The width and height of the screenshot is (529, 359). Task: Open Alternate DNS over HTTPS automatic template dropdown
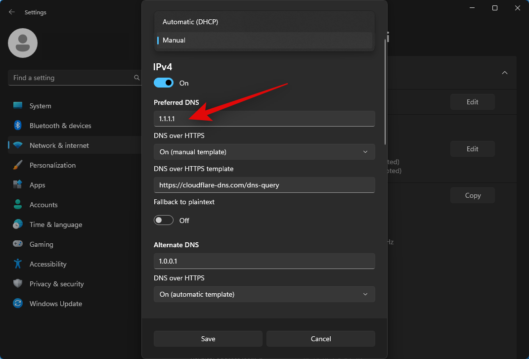264,294
